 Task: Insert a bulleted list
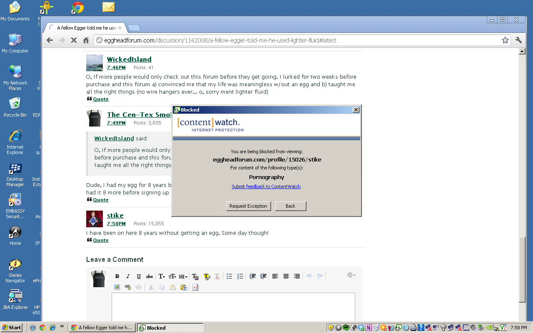(229, 276)
